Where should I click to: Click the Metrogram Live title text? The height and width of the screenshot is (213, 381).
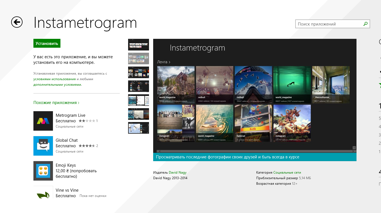(x=70, y=115)
